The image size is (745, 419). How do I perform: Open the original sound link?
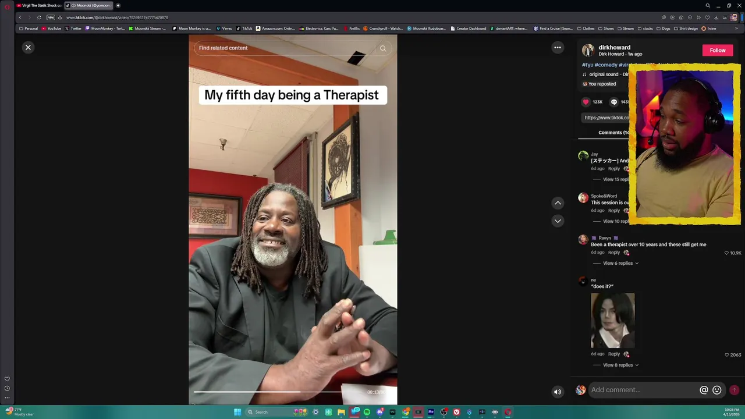(608, 74)
